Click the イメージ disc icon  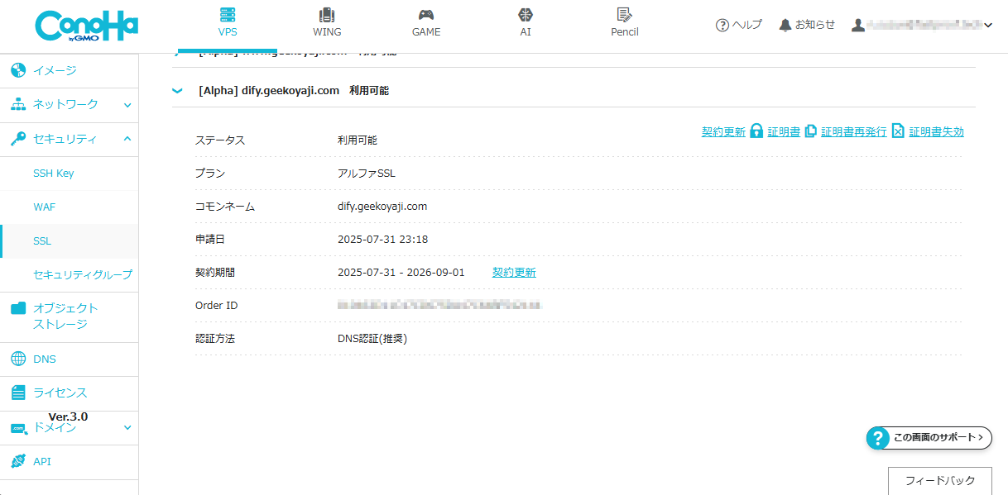click(18, 70)
